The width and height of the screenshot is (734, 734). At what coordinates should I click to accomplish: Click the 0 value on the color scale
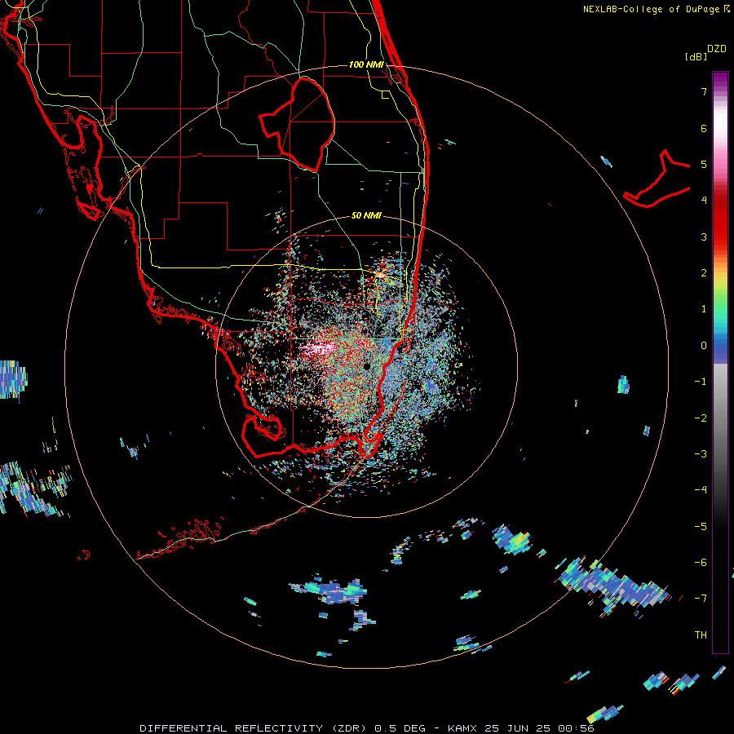(x=704, y=346)
